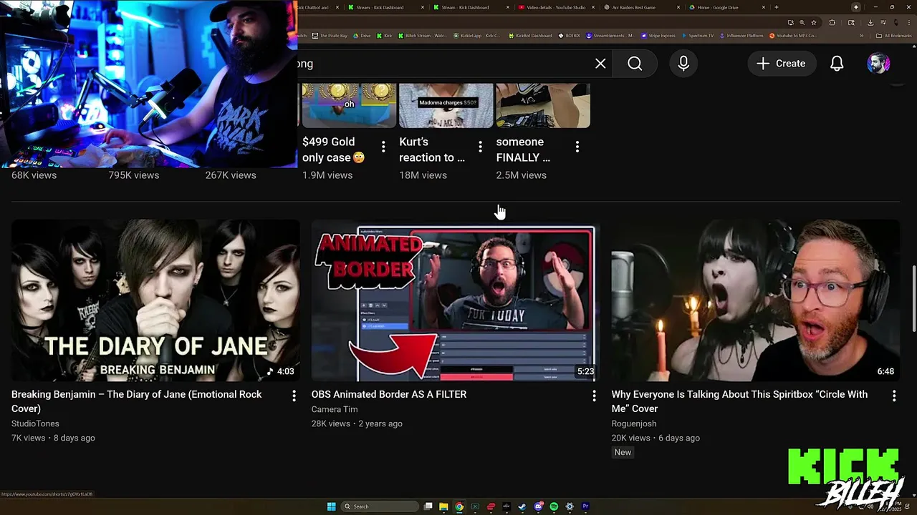The height and width of the screenshot is (515, 917).
Task: Open Chrome downloads icon
Action: [870, 22]
